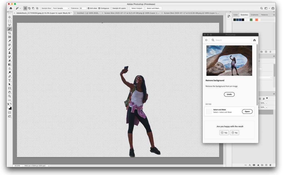This screenshot has width=285, height=175.
Task: Switch to the Gradients tab
Action: point(254,15)
